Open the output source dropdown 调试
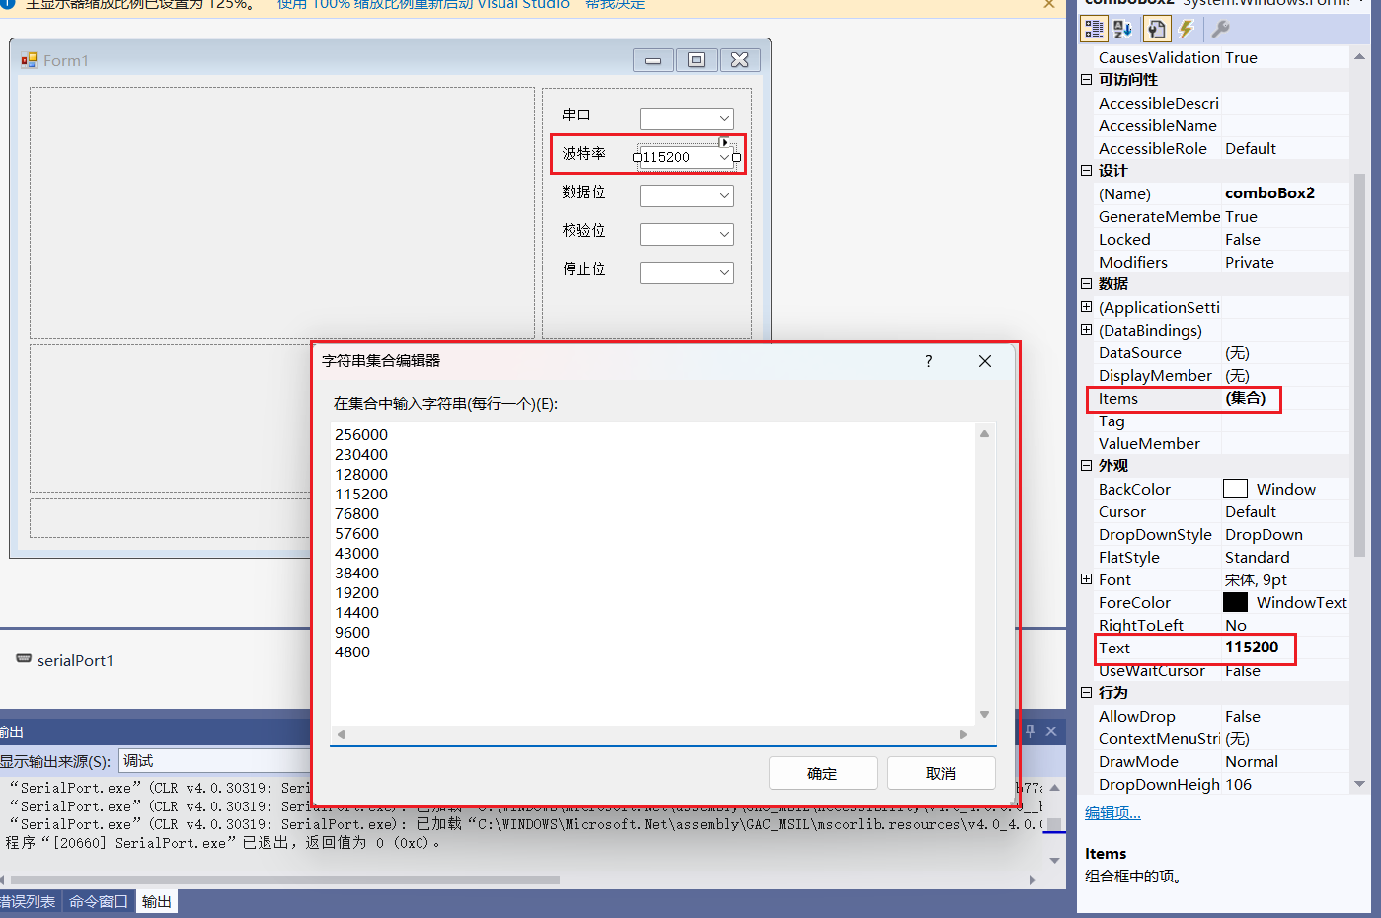The image size is (1381, 918). tap(215, 761)
